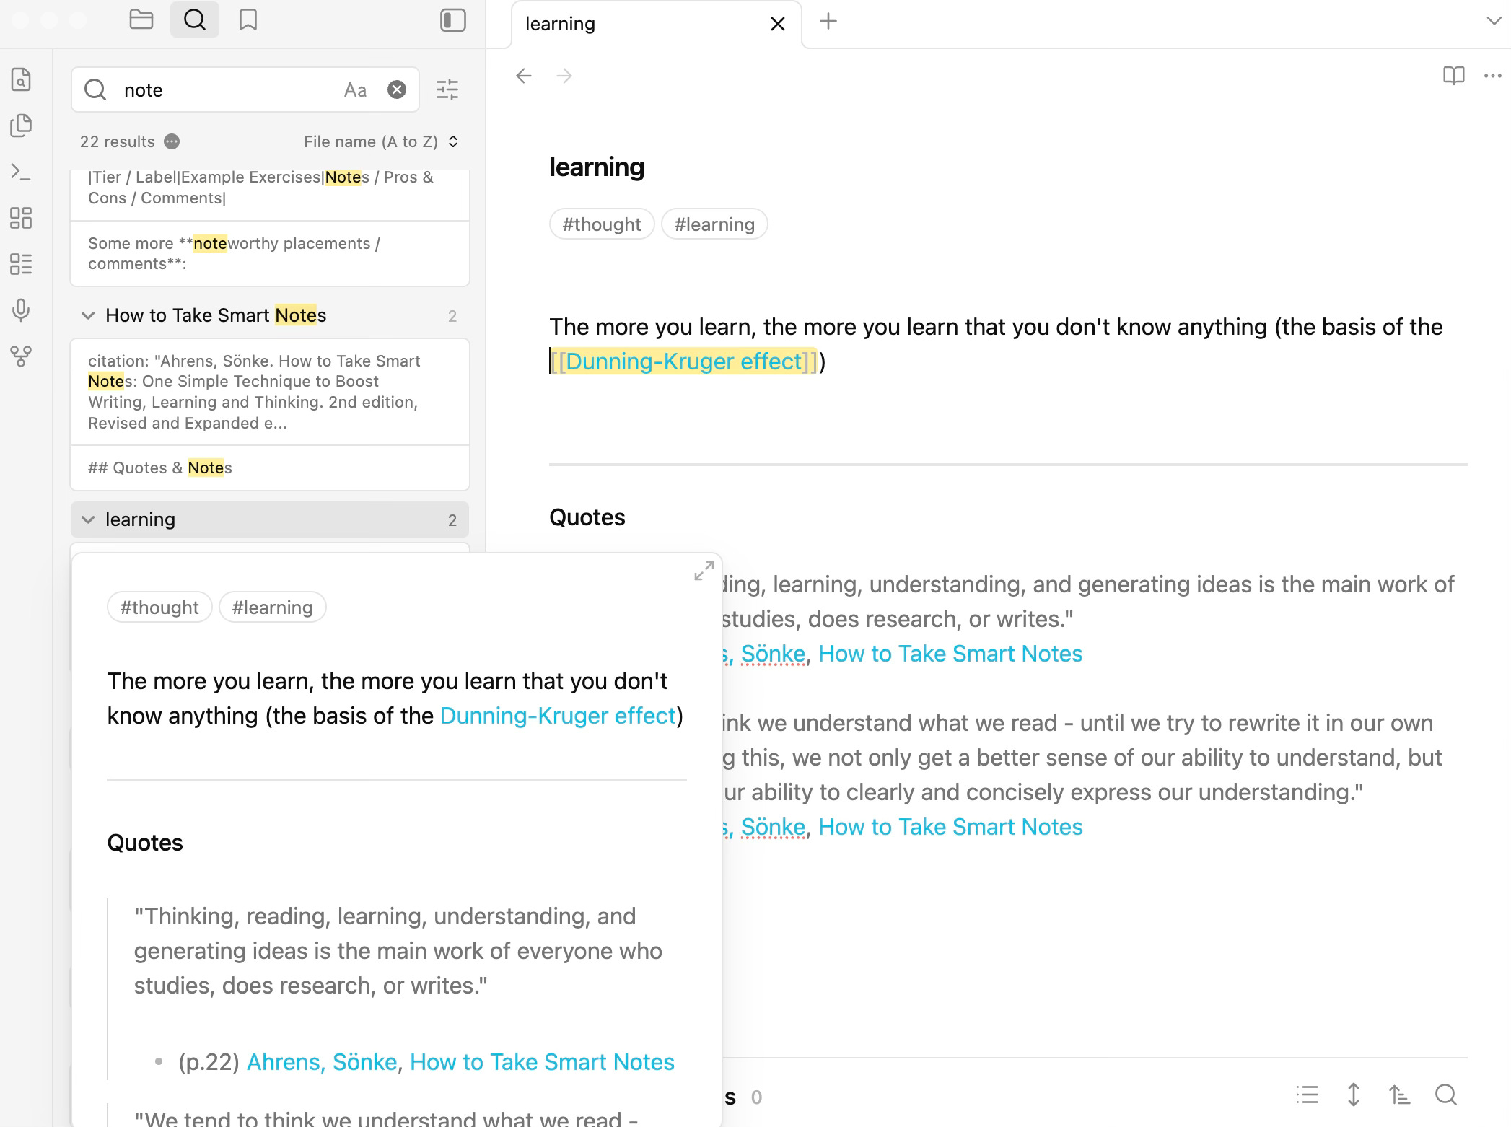Open graph view ribbon icon
The height and width of the screenshot is (1127, 1511).
point(22,356)
